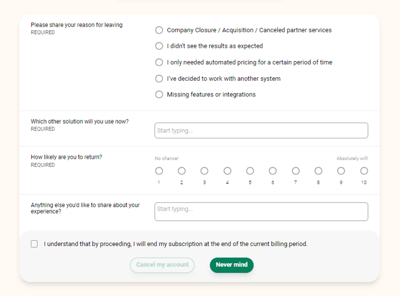Select automated pricing for certain period option
The height and width of the screenshot is (296, 400).
[159, 62]
